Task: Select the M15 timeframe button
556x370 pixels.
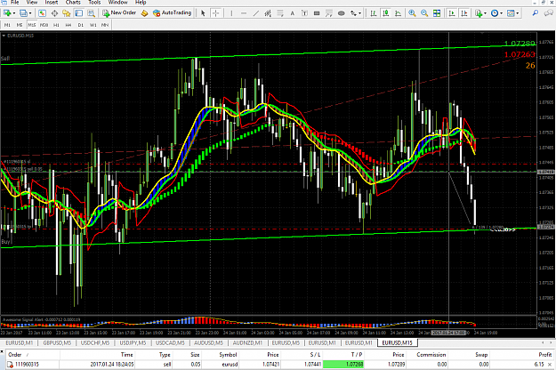Action: [32, 25]
